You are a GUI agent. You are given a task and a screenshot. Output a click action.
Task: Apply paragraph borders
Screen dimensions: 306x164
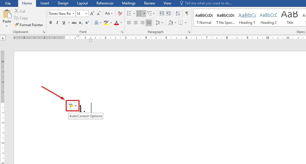[181, 23]
